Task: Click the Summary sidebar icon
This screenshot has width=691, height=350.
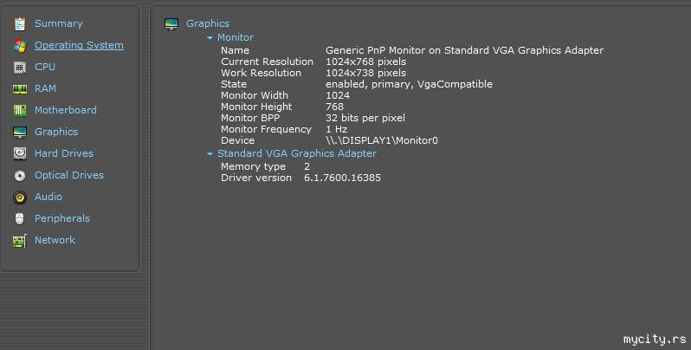Action: click(19, 23)
